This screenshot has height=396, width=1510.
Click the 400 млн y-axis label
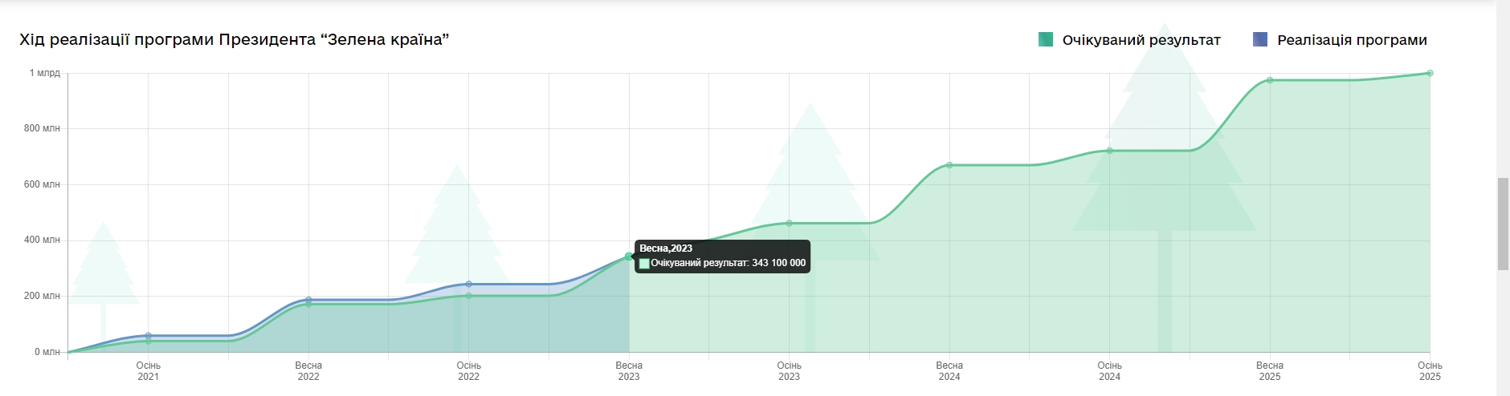point(42,240)
